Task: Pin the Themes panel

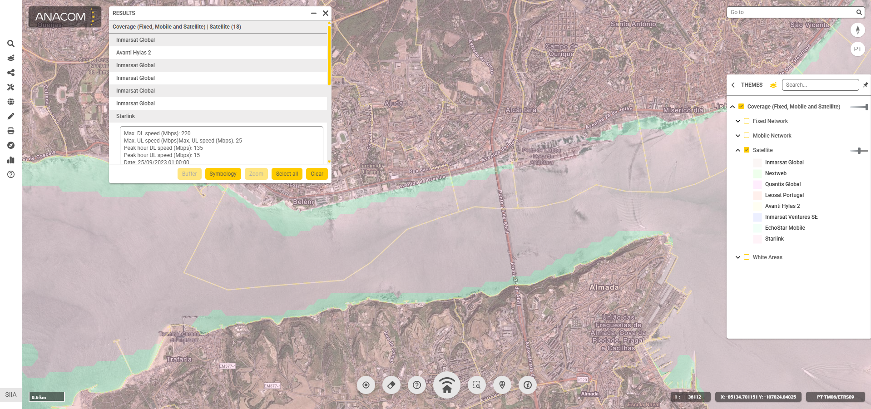Action: pos(866,85)
